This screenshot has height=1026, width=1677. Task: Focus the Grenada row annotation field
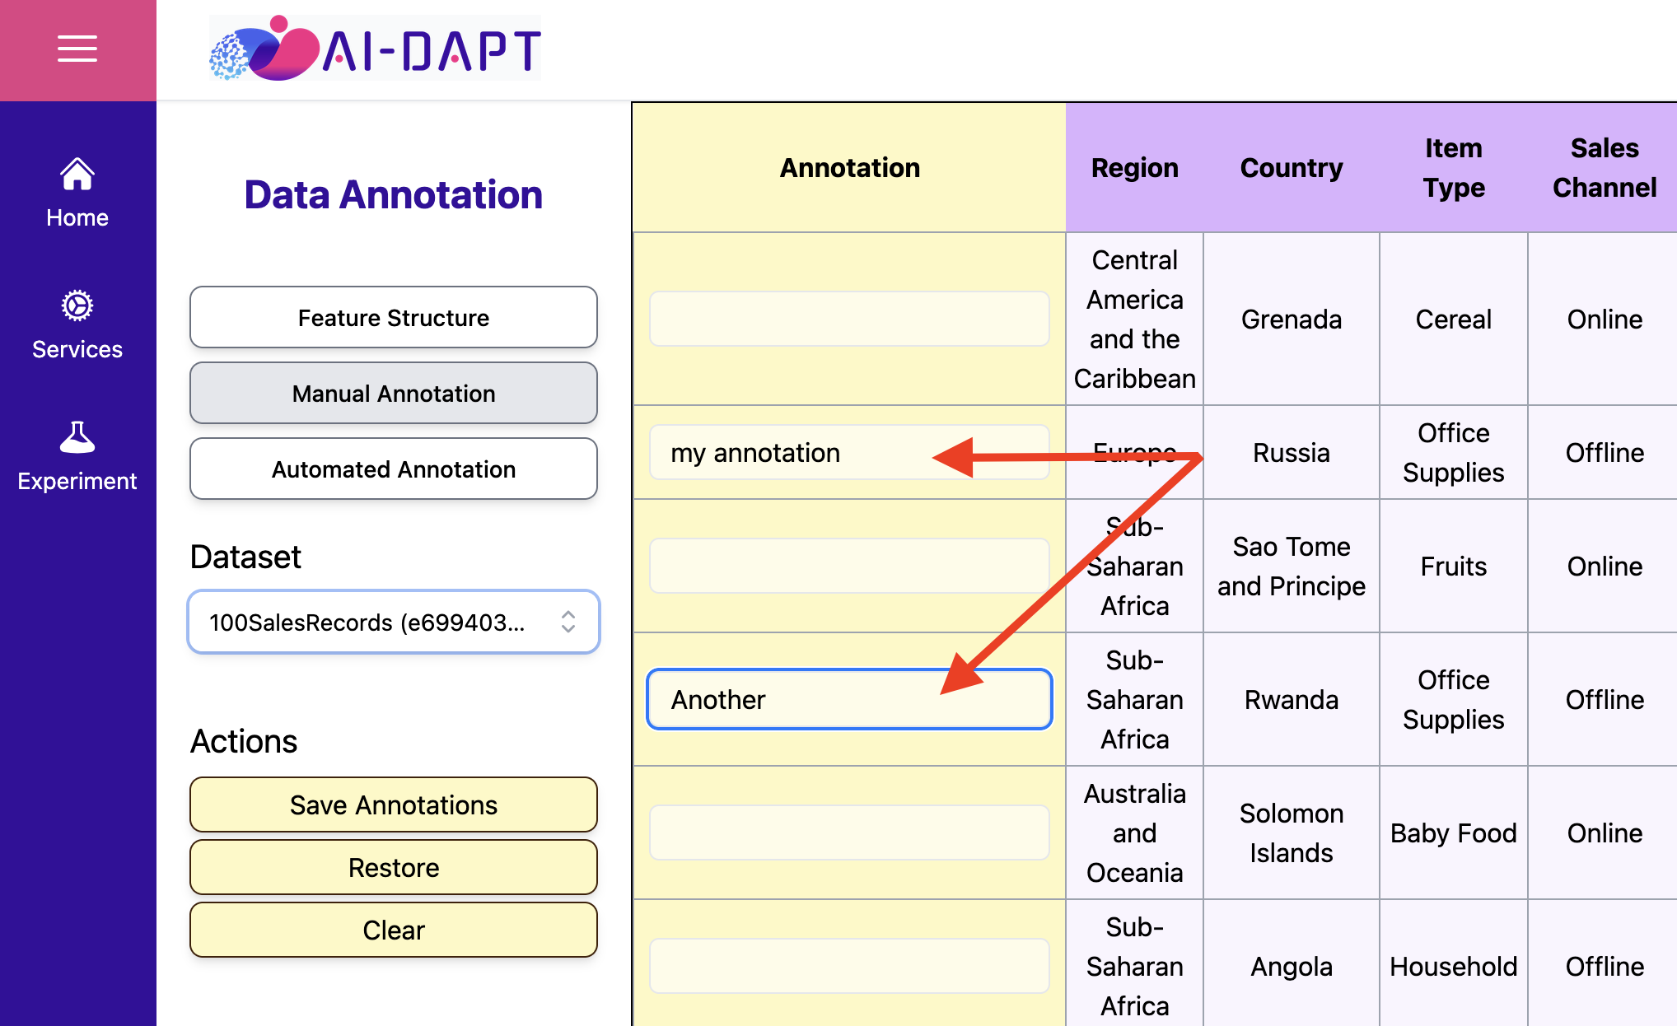click(x=849, y=319)
